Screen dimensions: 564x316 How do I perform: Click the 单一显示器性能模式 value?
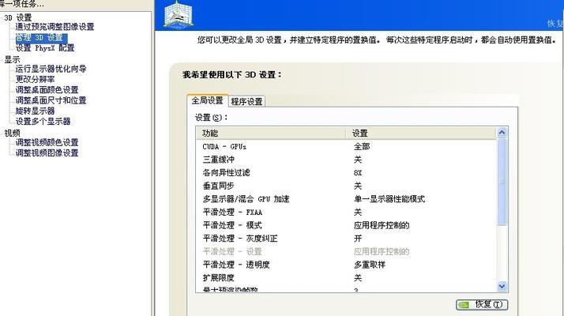[389, 199]
